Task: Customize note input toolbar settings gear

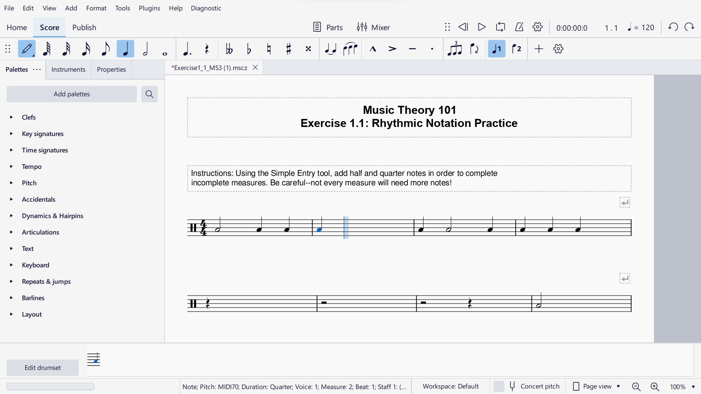Action: [x=559, y=49]
